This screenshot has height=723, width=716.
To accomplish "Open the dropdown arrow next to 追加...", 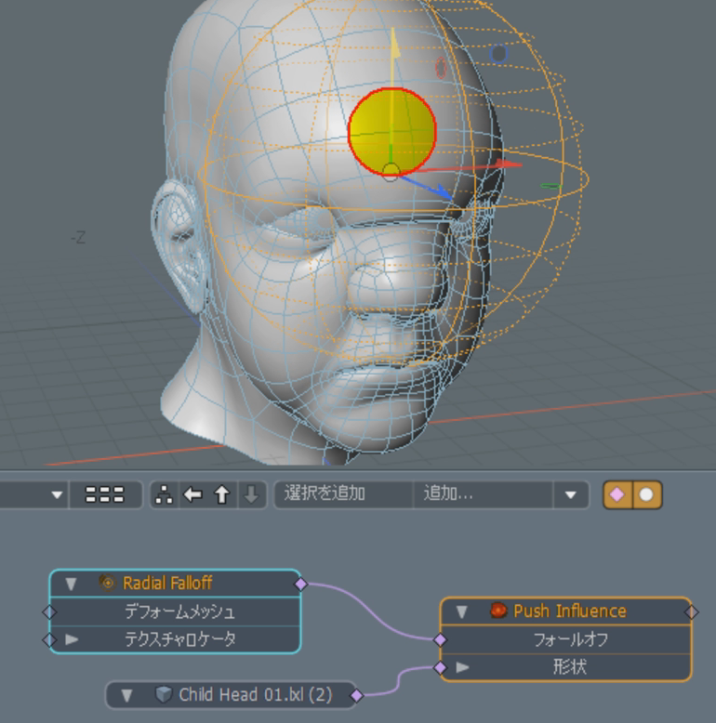I will [570, 494].
